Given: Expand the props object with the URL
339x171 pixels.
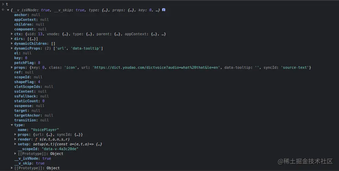Looking at the screenshot, I should pos(12,68).
